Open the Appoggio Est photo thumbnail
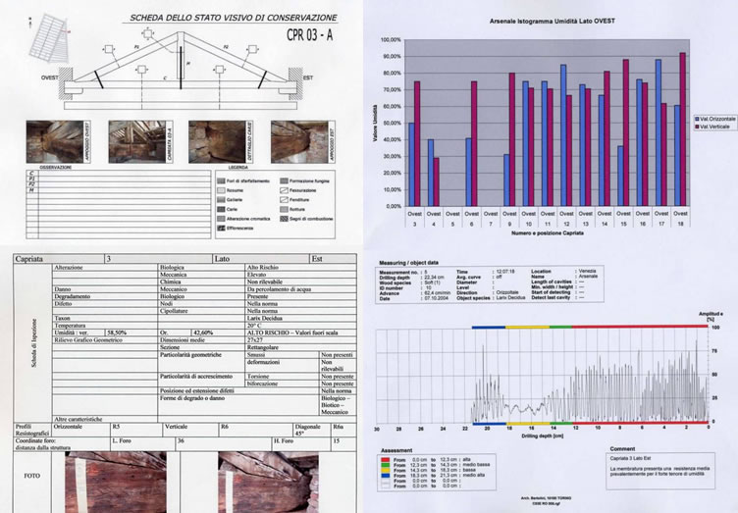Image resolution: width=738 pixels, height=513 pixels. [299, 142]
